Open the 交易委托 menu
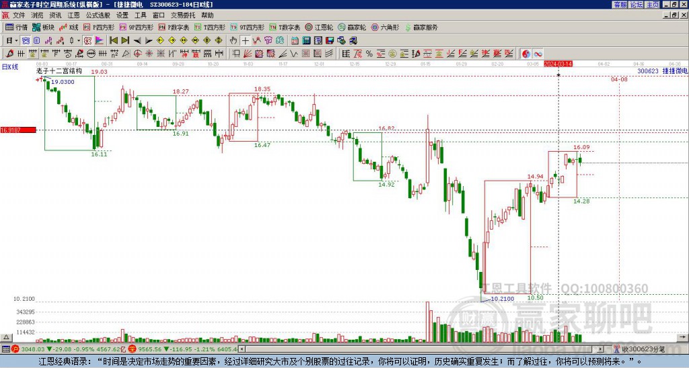The height and width of the screenshot is (368, 689). pos(183,15)
